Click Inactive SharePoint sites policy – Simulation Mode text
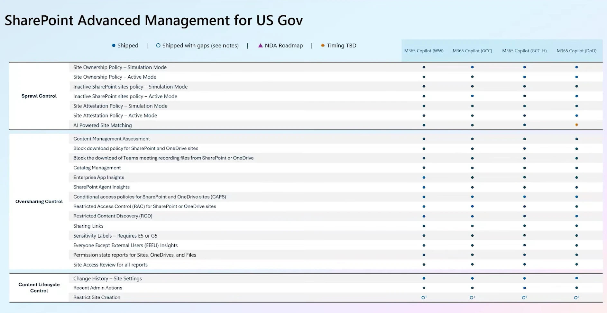 [130, 87]
